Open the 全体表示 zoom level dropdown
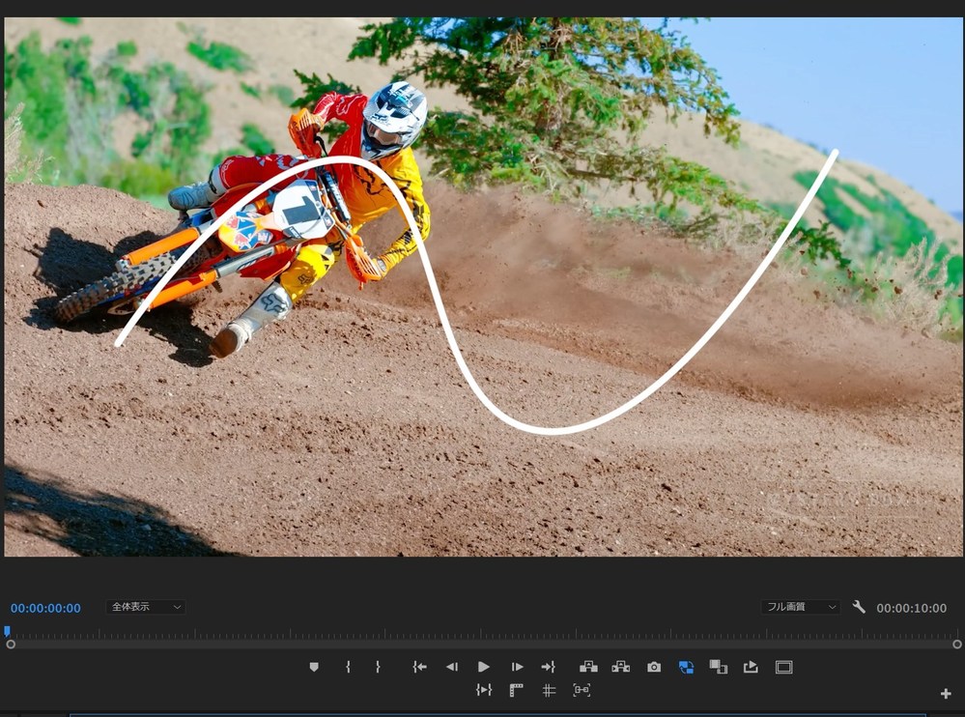The height and width of the screenshot is (717, 965). 145,607
